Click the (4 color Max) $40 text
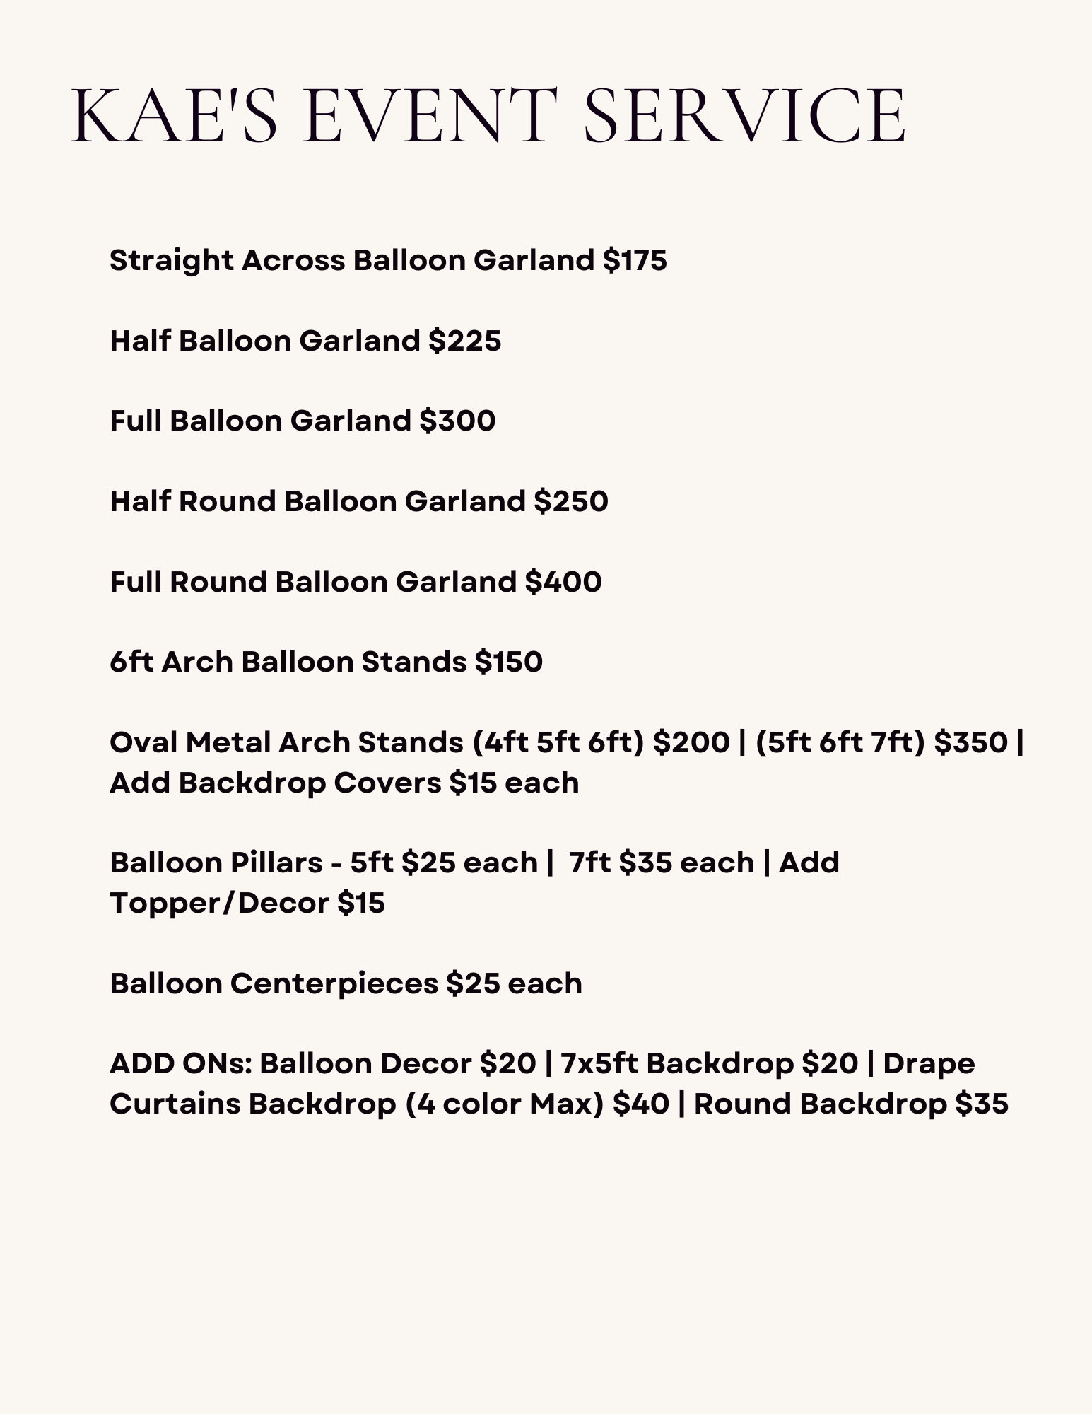Image resolution: width=1092 pixels, height=1414 pixels. [537, 1104]
